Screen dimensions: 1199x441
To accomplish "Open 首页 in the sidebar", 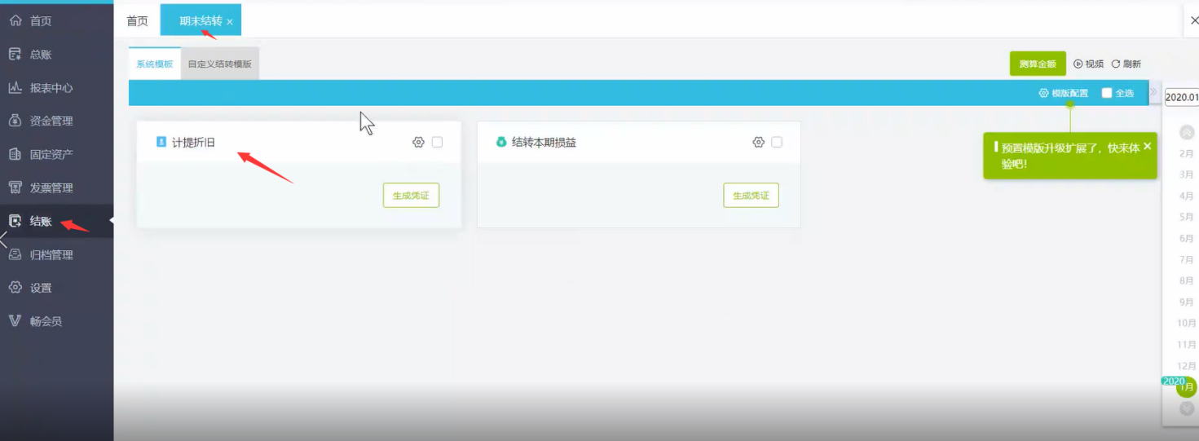I will pos(56,21).
